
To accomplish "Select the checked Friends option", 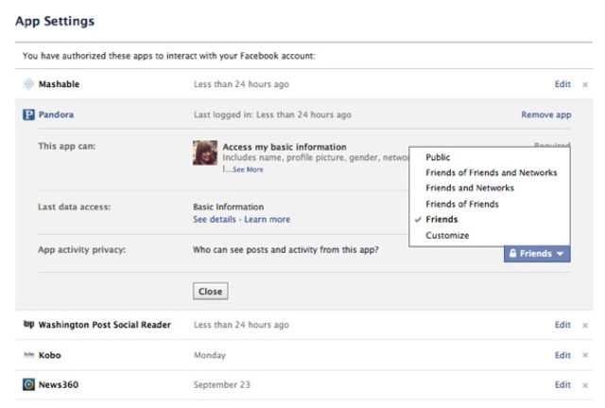I will [x=441, y=220].
